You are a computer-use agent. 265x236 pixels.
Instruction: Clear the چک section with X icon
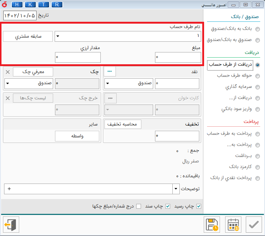8,72
